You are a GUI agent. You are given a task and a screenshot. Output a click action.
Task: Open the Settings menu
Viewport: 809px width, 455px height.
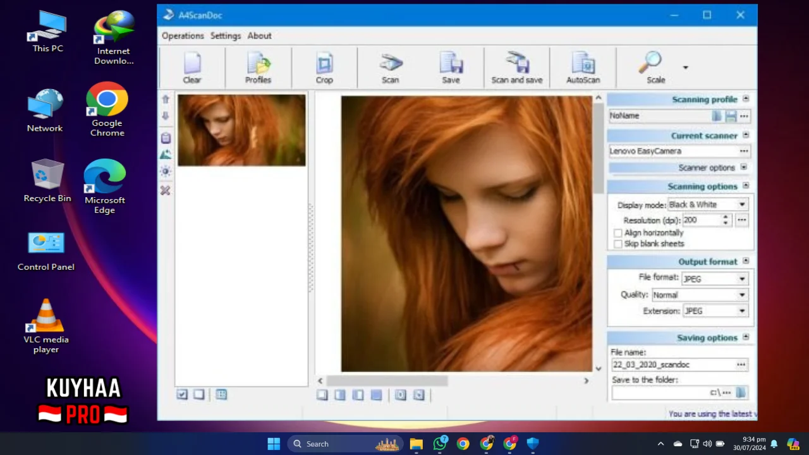pos(226,36)
